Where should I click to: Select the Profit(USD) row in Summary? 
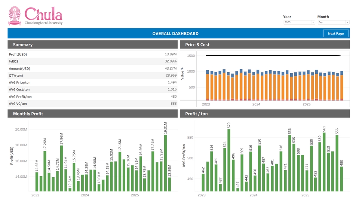[x=92, y=55]
